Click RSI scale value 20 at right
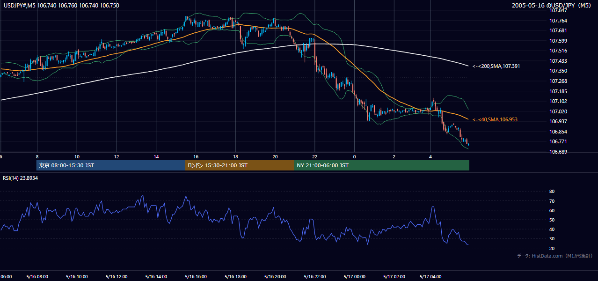This screenshot has height=281, width=598. [x=552, y=248]
